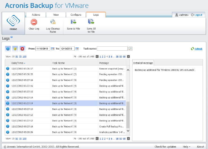
Task: Go to next page using top arrow
Action: tap(128, 57)
